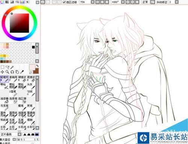Select the hand pan tool
The height and width of the screenshot is (144, 188).
click(x=17, y=72)
